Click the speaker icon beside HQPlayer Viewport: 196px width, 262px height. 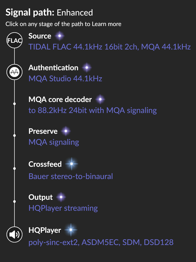pos(14,234)
